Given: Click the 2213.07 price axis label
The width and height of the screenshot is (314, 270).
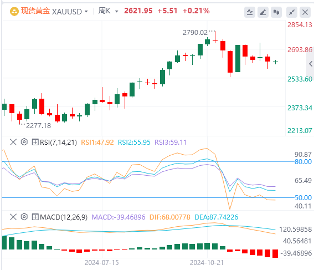Looking at the screenshot, I should [x=300, y=131].
